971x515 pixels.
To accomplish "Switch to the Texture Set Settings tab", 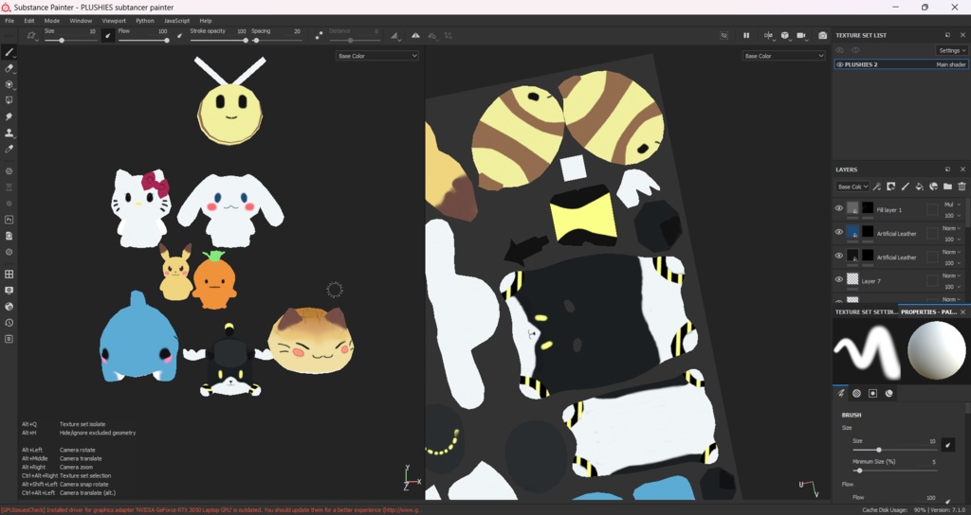I will click(866, 312).
